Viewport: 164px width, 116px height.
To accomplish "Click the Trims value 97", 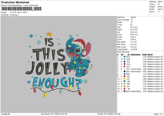I will tap(131, 25).
